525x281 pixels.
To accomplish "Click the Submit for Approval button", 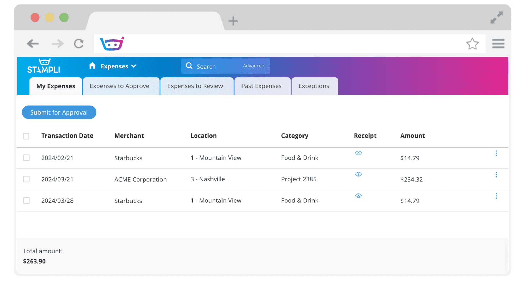I will coord(59,112).
